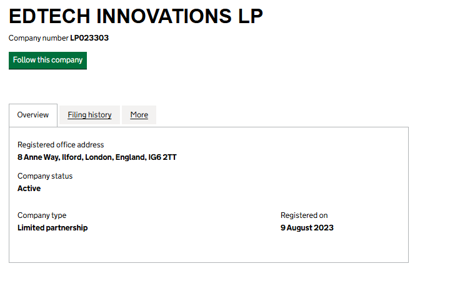Click "8 Anne Way" in the address

coord(38,157)
